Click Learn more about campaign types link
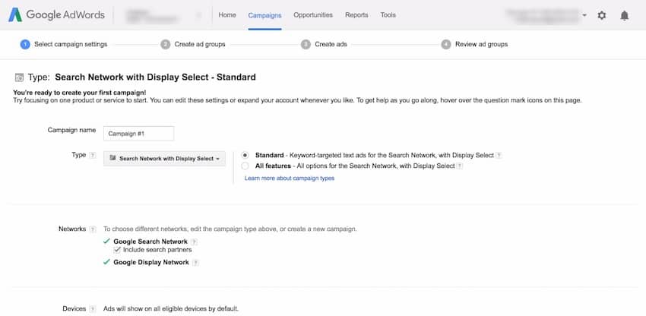Screen dimensions: 646x316 click(x=289, y=179)
